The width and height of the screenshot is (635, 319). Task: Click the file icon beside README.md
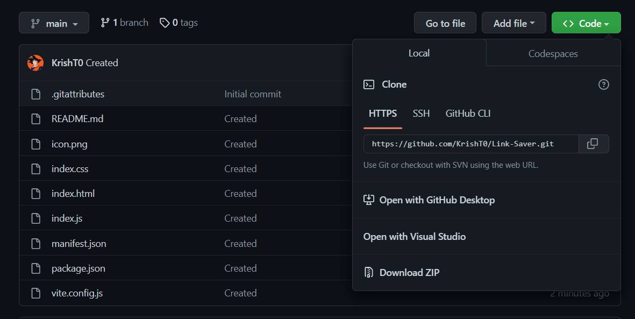coord(35,119)
